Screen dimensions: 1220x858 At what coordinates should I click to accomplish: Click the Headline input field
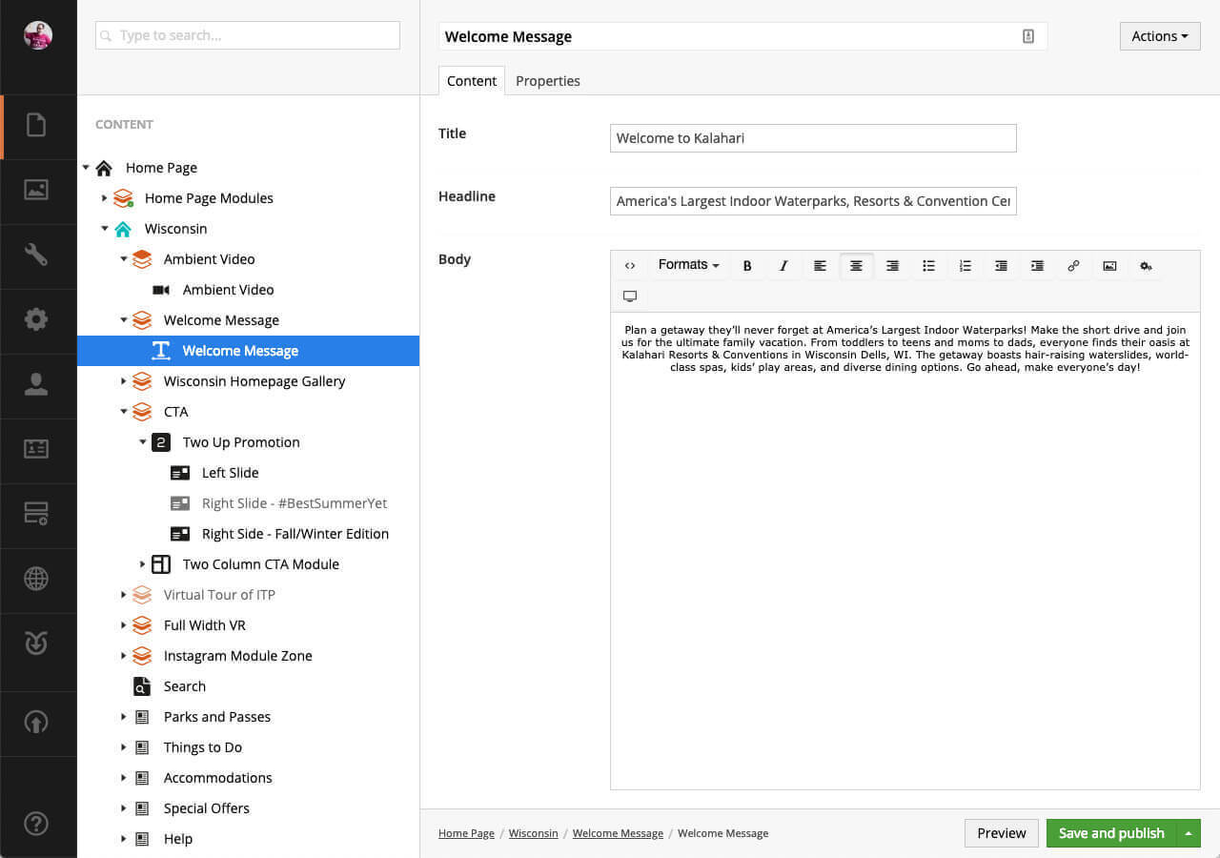pyautogui.click(x=813, y=201)
